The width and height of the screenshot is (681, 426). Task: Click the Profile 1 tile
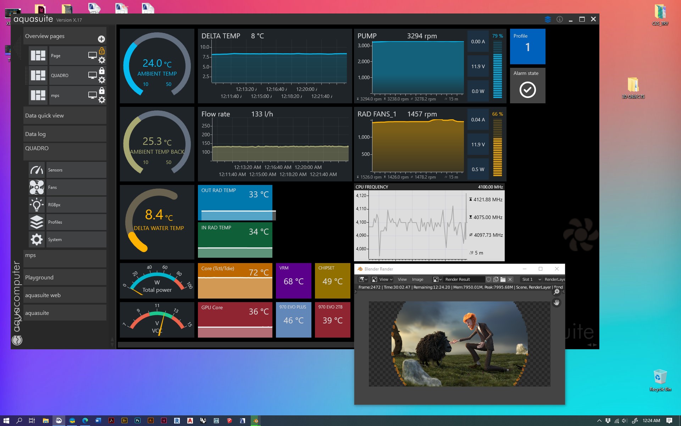527,47
